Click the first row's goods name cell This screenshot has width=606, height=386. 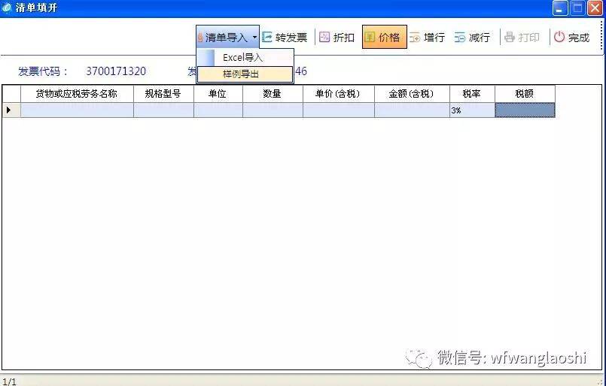tap(77, 110)
